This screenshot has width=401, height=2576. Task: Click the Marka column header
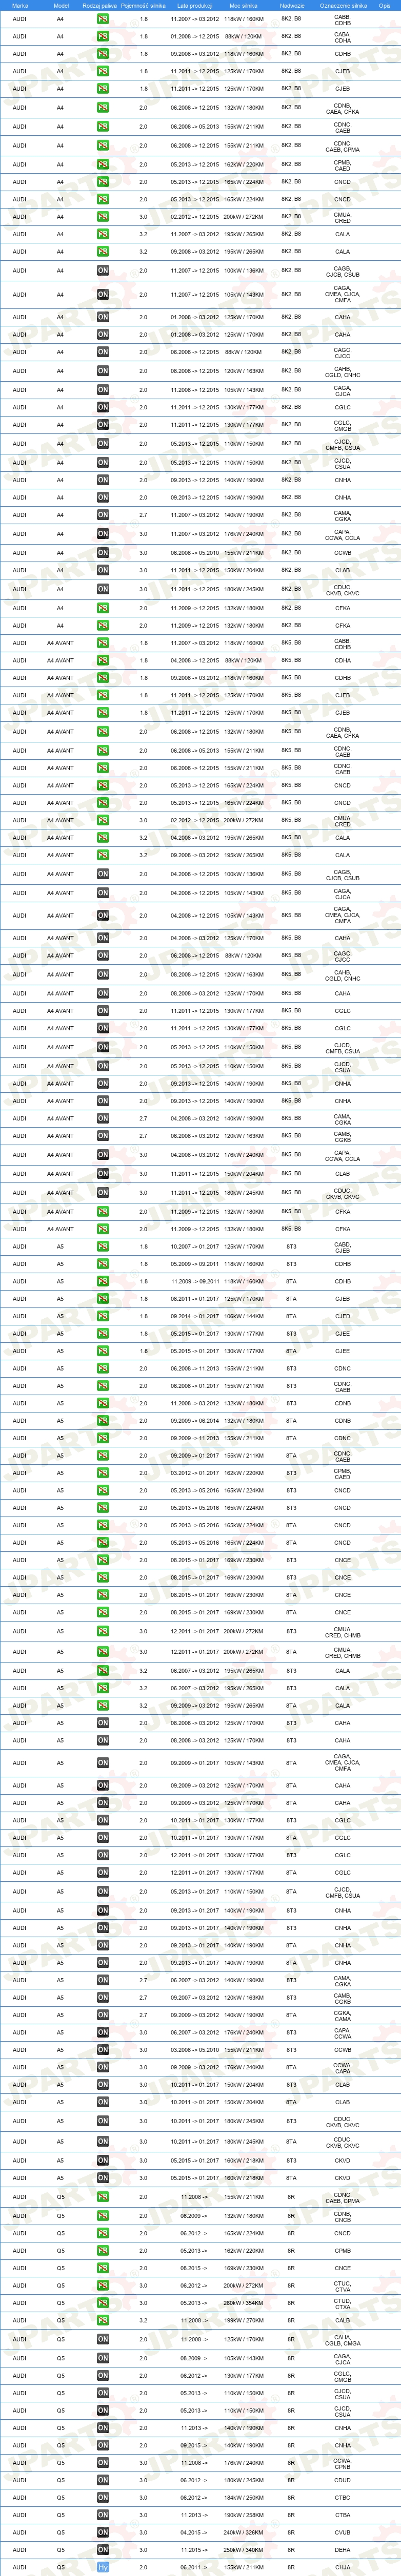click(20, 5)
